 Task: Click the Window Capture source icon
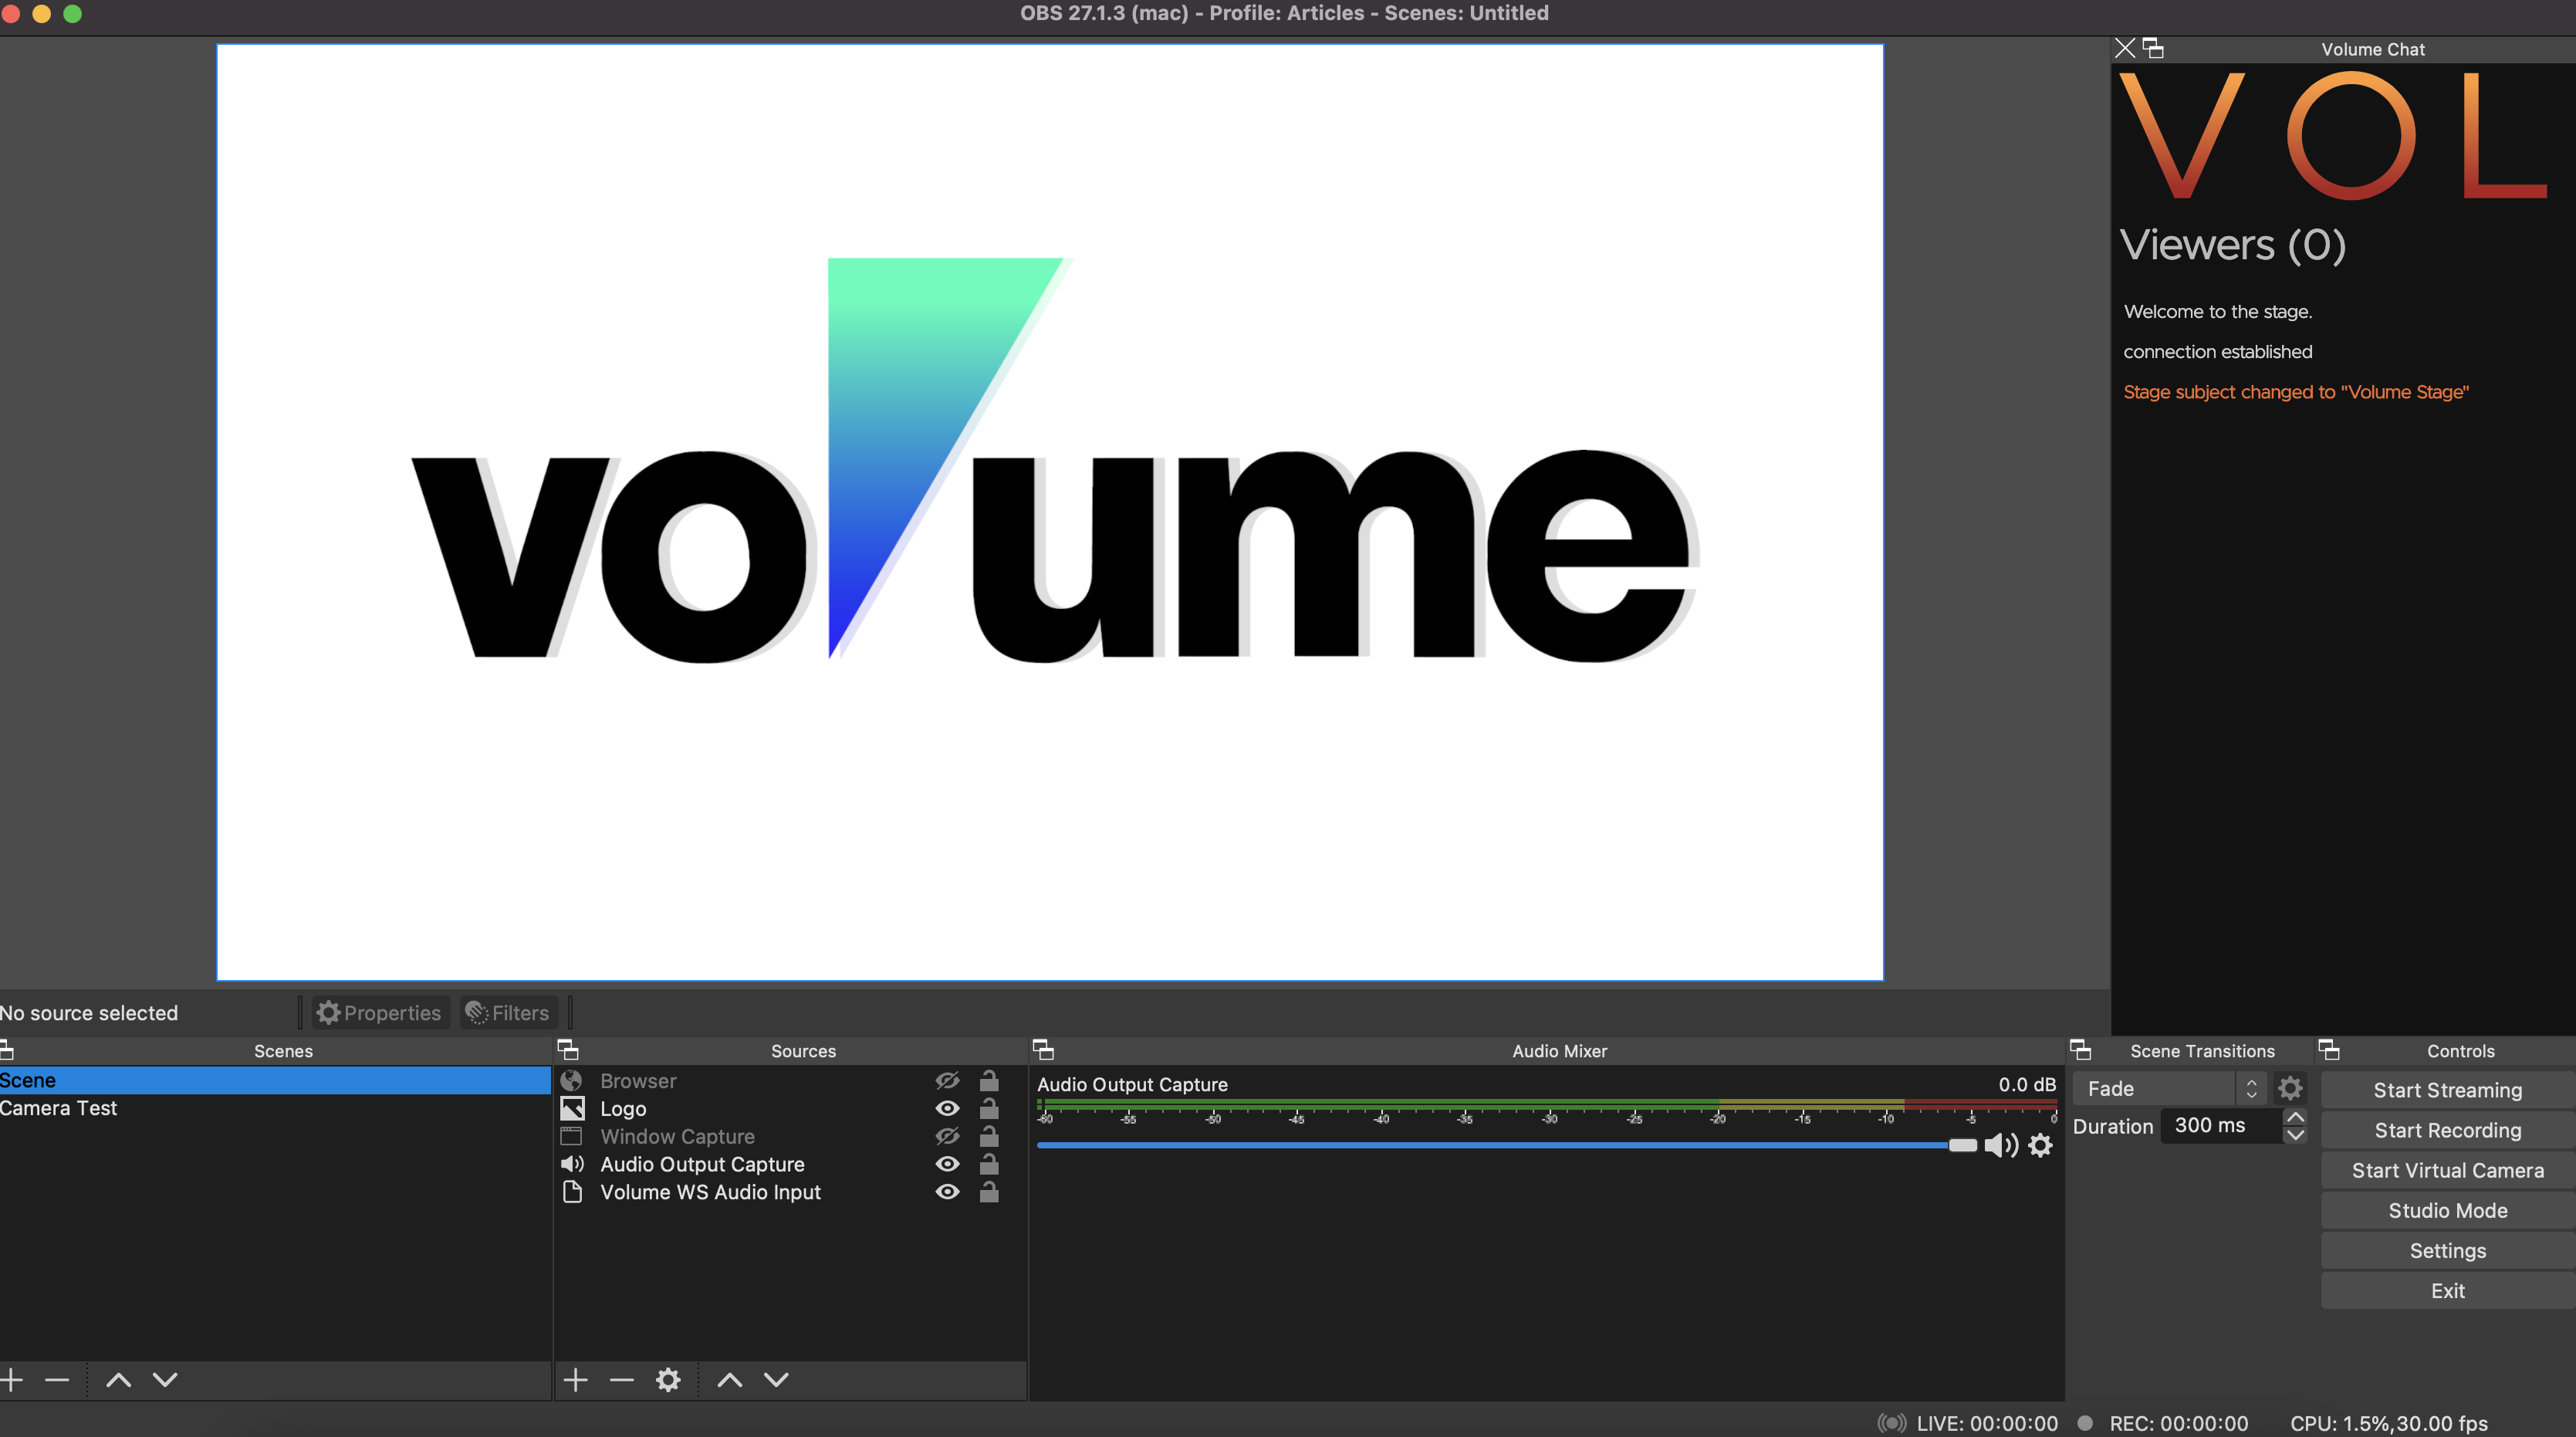coord(571,1136)
